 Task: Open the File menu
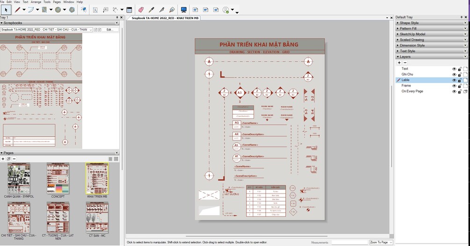coord(2,2)
